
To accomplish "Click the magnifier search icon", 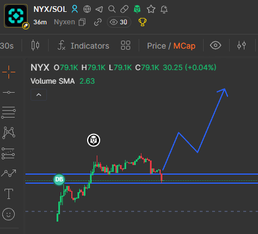I will pyautogui.click(x=112, y=9).
